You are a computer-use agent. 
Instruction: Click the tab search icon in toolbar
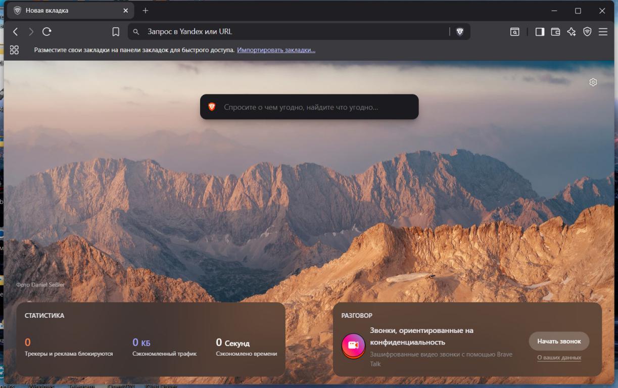tap(514, 32)
